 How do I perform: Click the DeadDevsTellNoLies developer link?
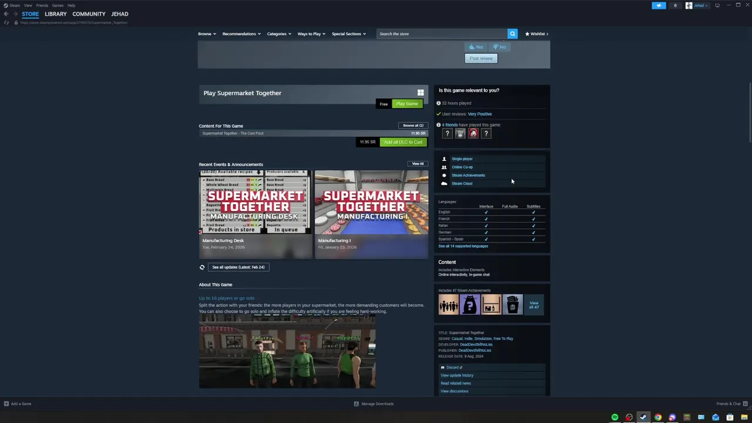point(475,344)
